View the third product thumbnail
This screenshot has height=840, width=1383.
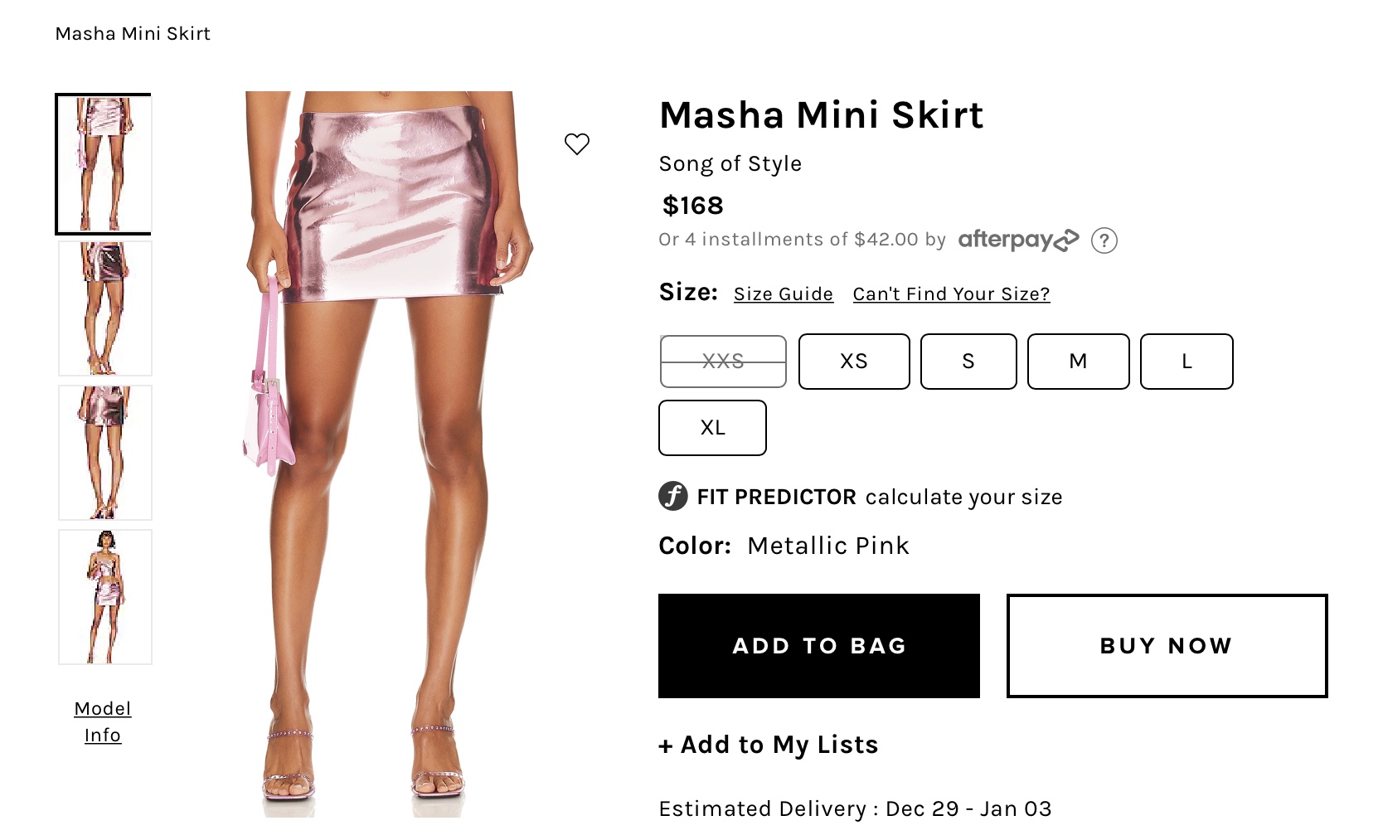[105, 453]
